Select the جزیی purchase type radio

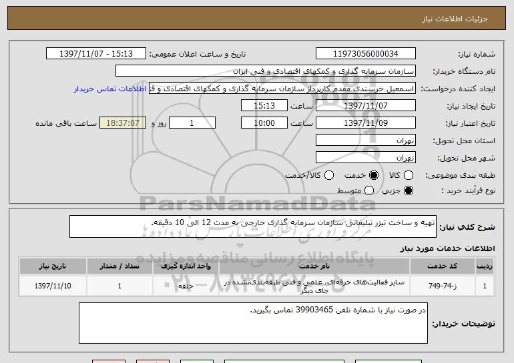point(408,190)
